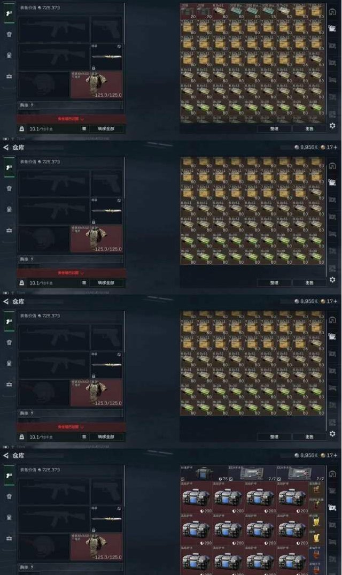Select the highlighted storage box tab in the bottom screenshot
Viewport: 342px width, 575px height.
coord(332,508)
